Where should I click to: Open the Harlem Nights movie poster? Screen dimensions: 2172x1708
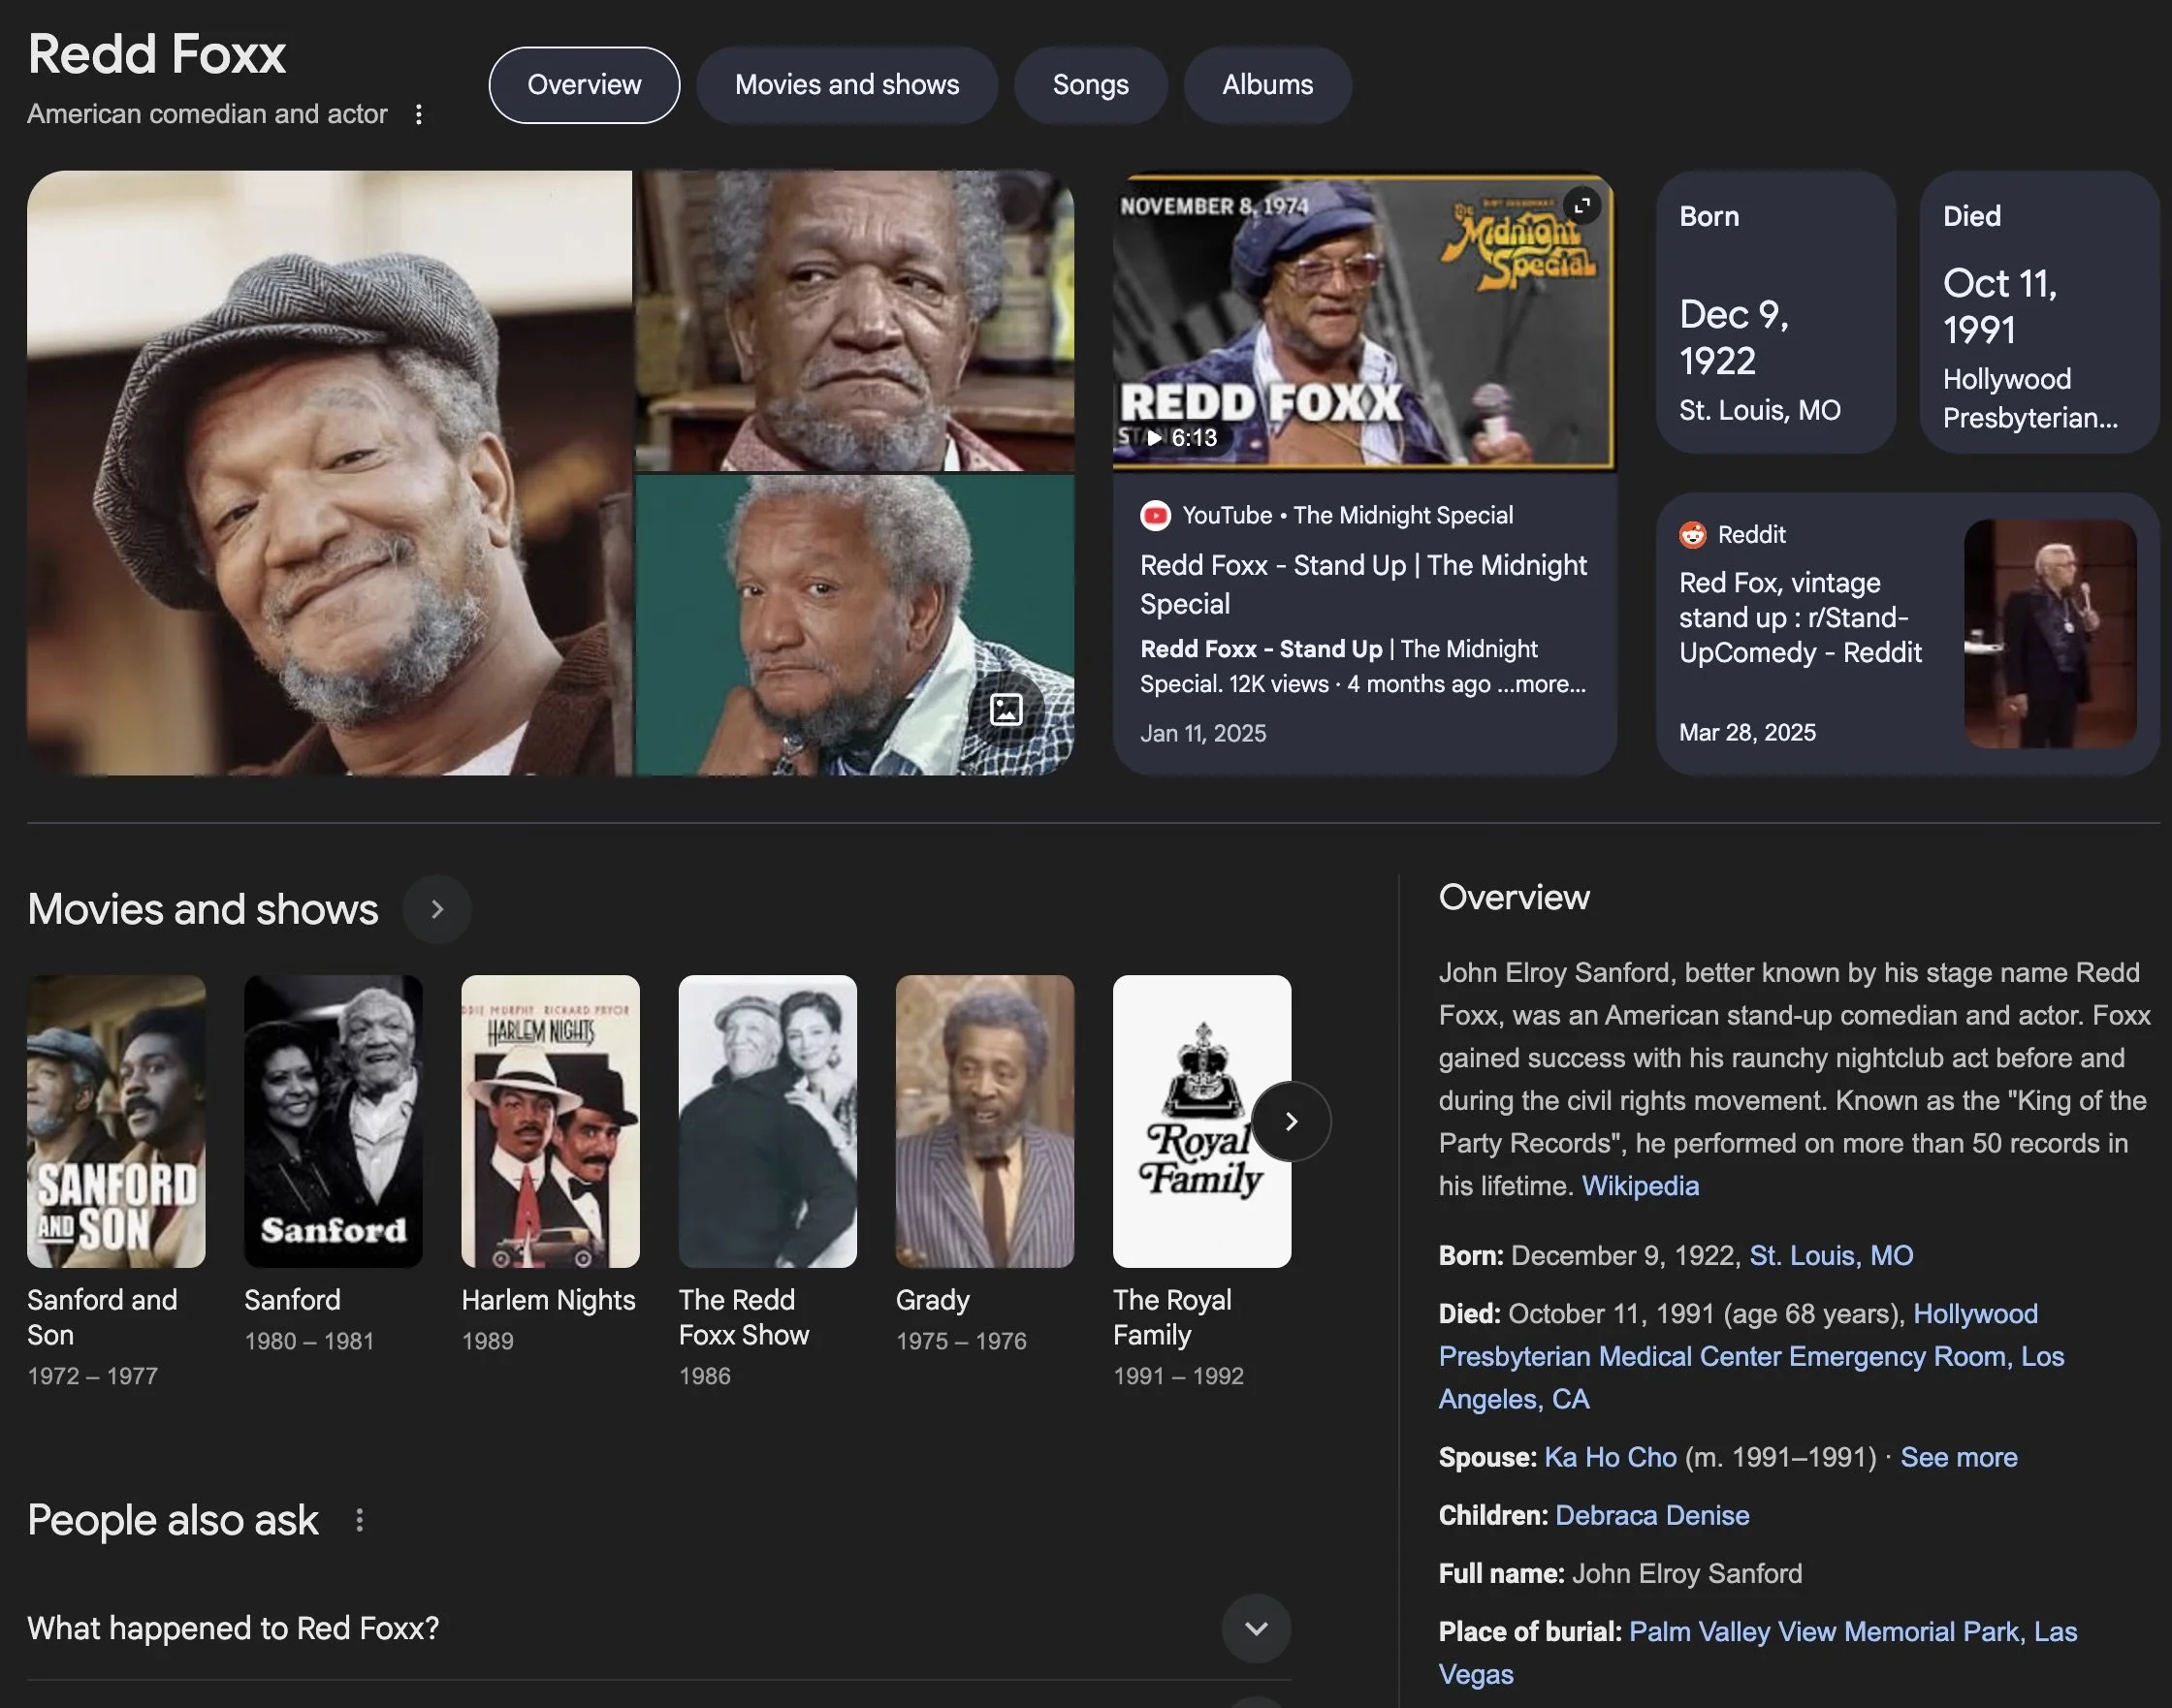pos(550,1121)
